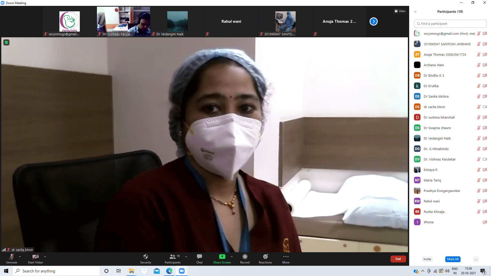Unmute the microphone

pyautogui.click(x=12, y=257)
